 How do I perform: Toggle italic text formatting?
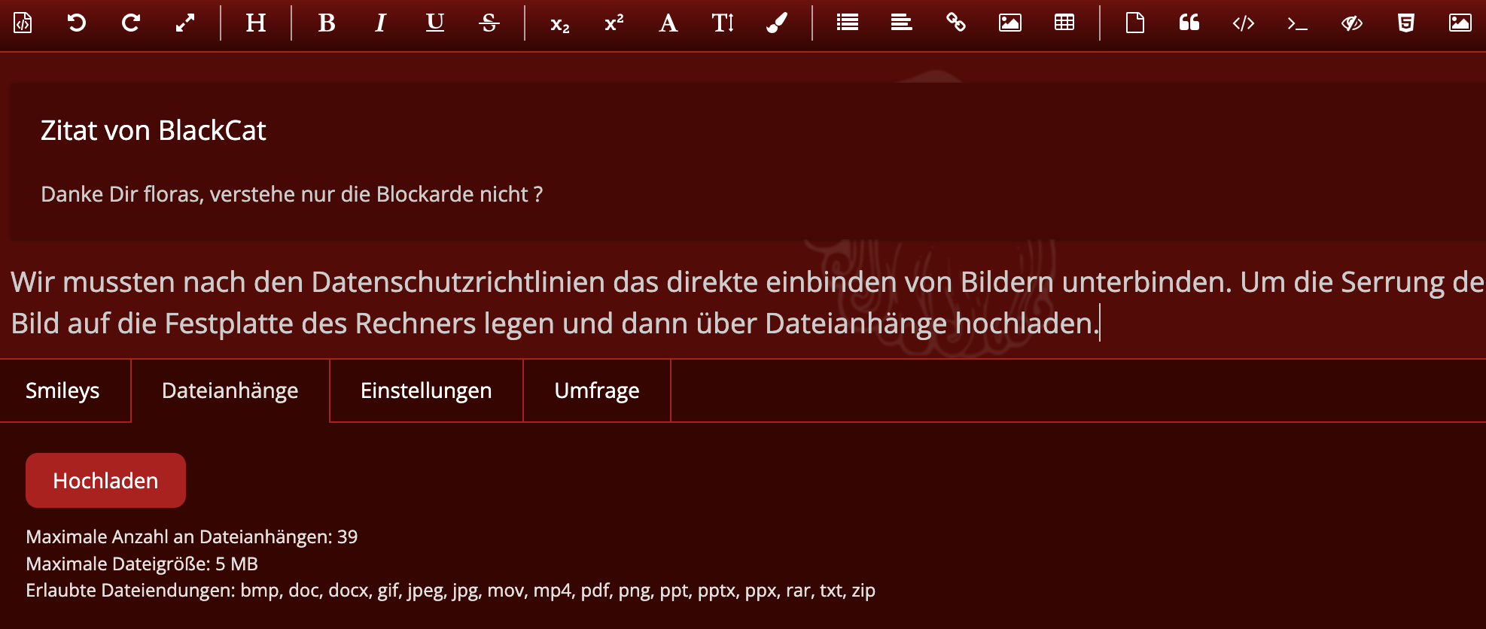click(381, 23)
